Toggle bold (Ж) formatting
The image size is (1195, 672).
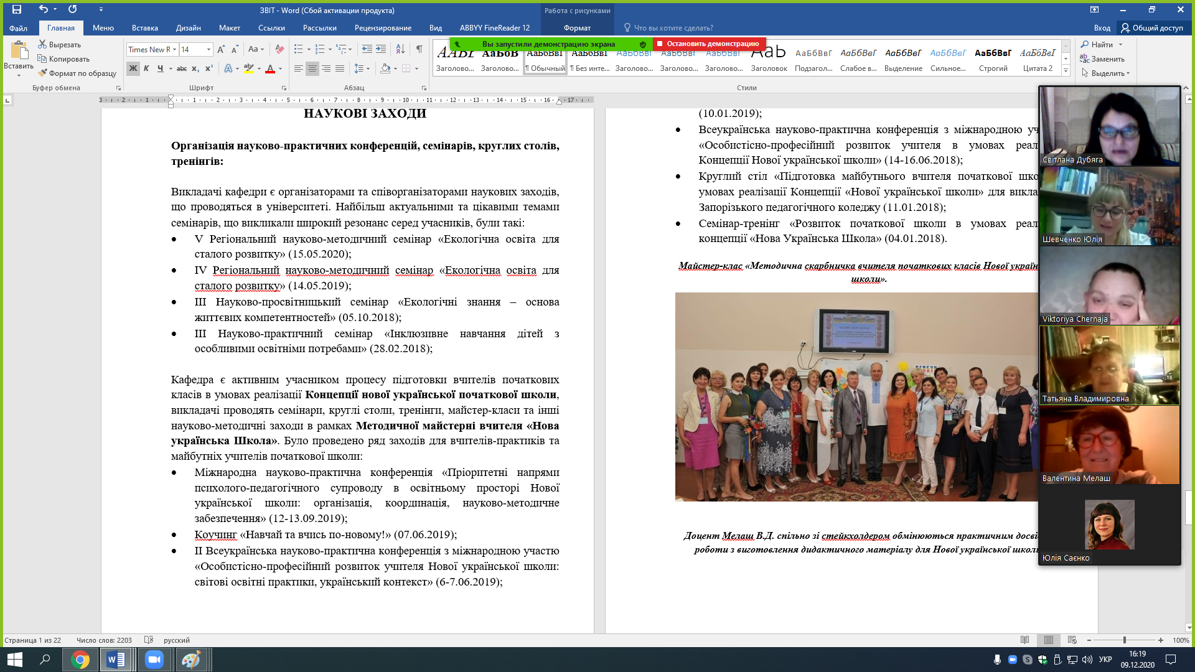[133, 68]
